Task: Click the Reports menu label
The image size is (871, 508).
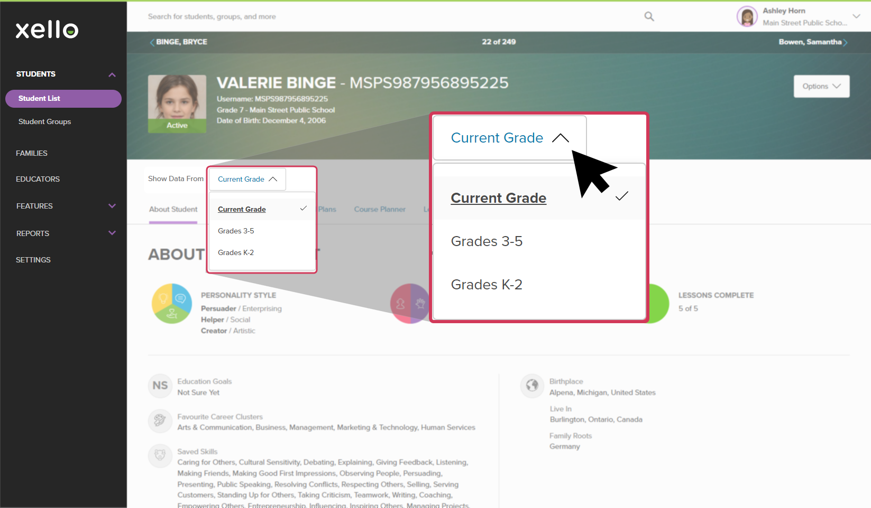Action: [x=33, y=233]
